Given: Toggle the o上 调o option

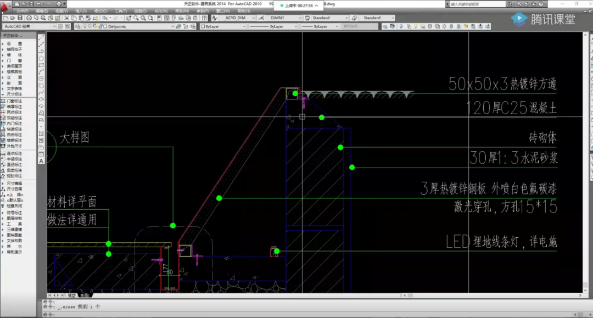Looking at the screenshot, I should (12, 194).
